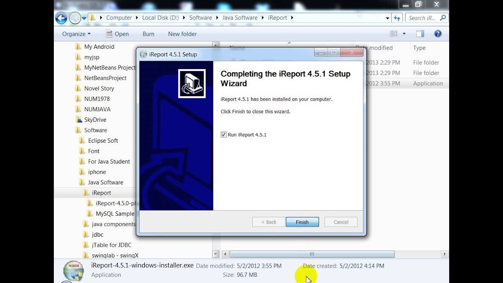
Task: Click the file list scroll right arrow
Action: pos(445,254)
